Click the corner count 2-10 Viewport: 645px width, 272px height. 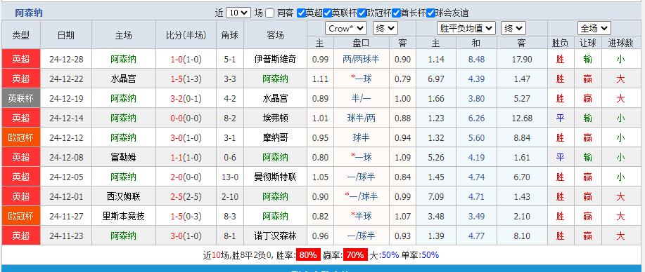230,197
